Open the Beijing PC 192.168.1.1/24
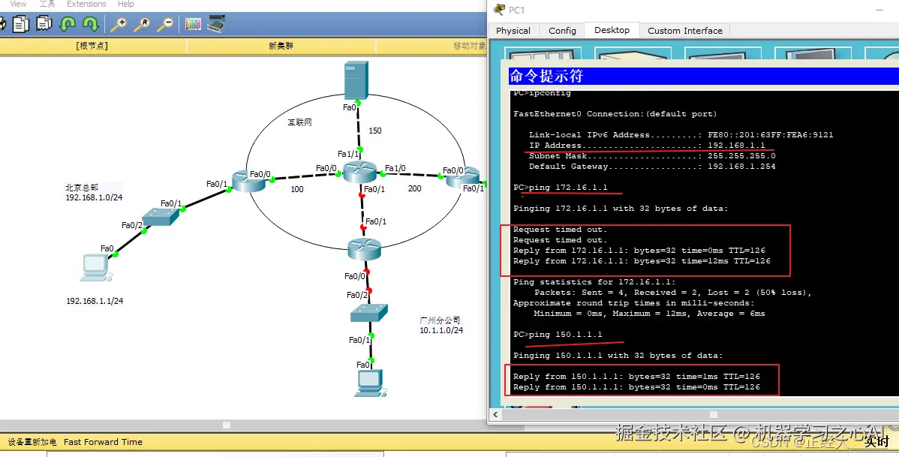The width and height of the screenshot is (899, 457). [x=95, y=268]
